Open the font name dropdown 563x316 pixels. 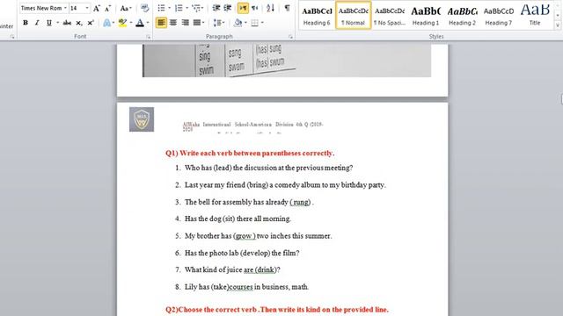(x=65, y=8)
